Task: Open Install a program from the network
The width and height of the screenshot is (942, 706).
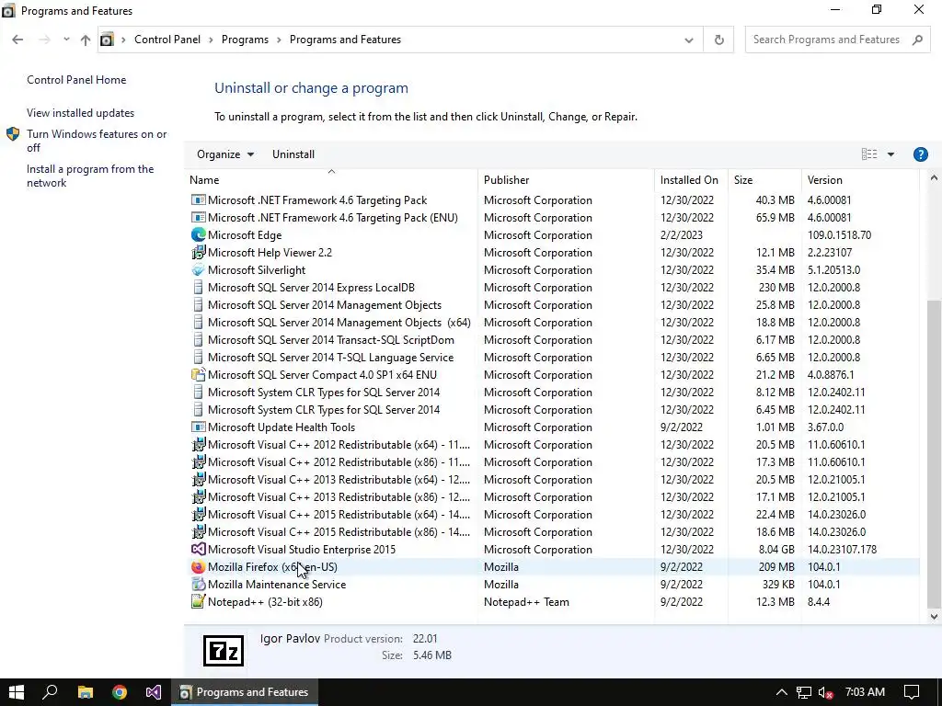Action: 90,176
